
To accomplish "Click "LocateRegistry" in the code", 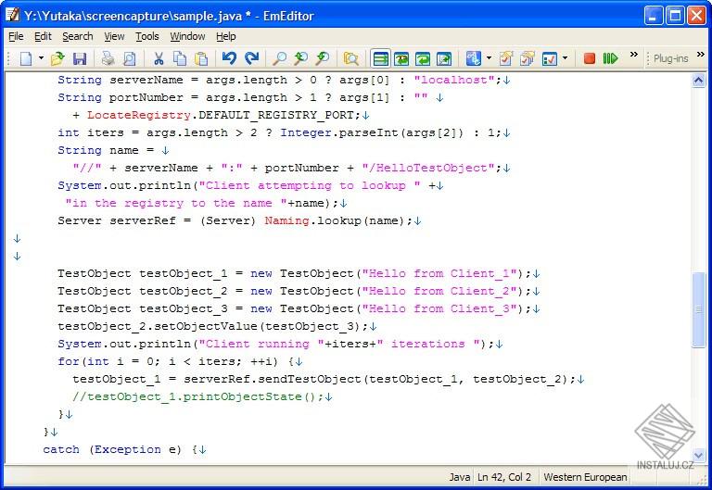I will point(139,115).
